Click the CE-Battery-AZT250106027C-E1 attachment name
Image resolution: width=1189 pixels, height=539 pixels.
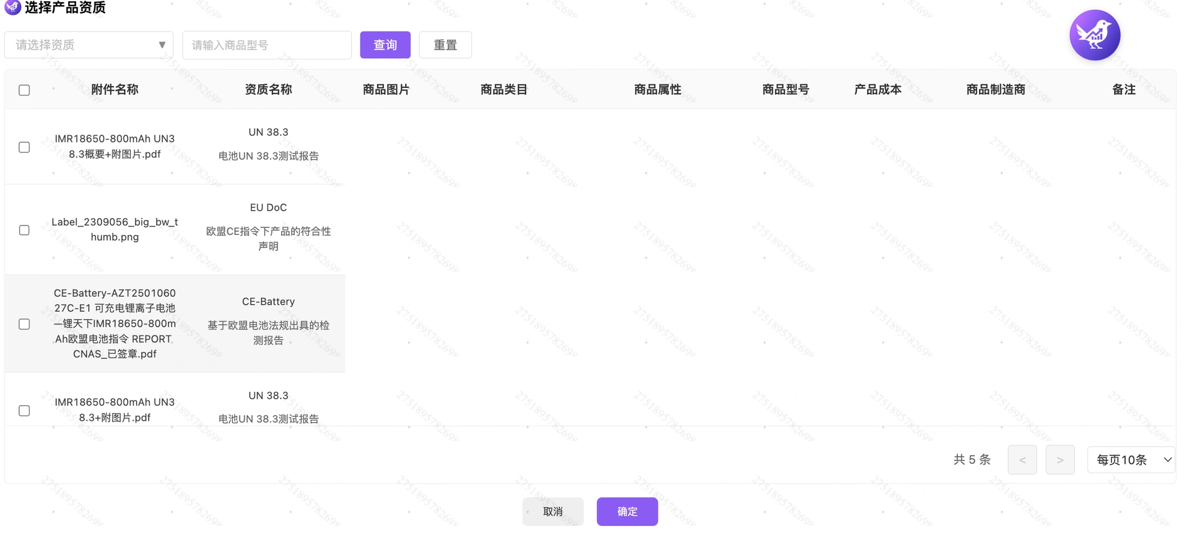click(115, 323)
